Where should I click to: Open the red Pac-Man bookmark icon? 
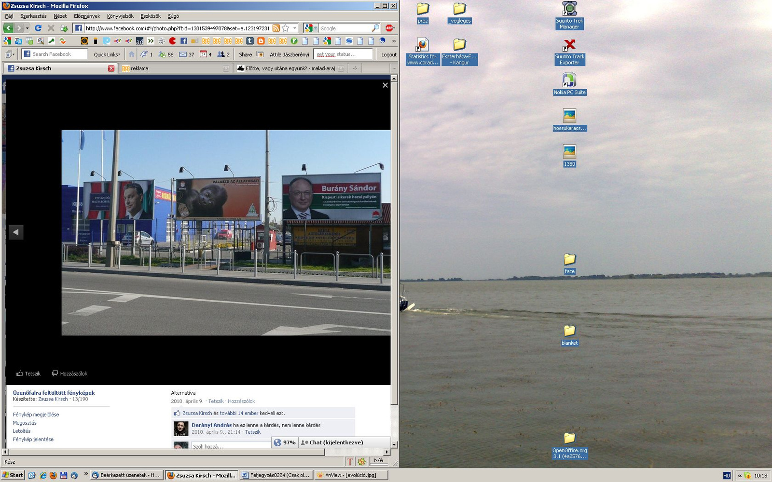(x=172, y=41)
